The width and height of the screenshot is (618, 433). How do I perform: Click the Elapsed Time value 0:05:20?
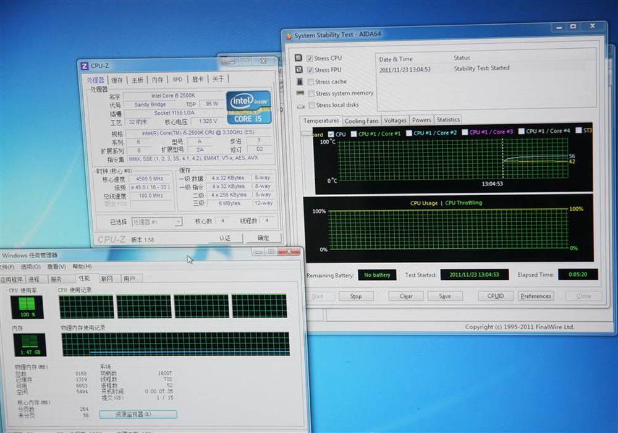coord(578,274)
